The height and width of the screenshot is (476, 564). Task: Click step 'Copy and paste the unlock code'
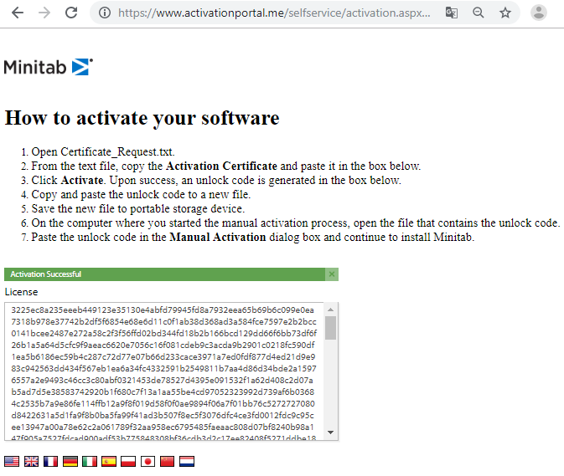pos(141,195)
